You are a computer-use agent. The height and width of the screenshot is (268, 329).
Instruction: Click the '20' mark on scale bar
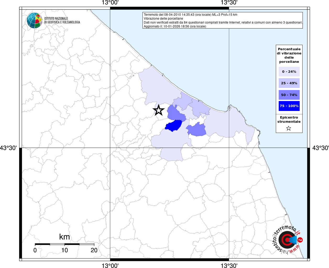tap(94, 250)
